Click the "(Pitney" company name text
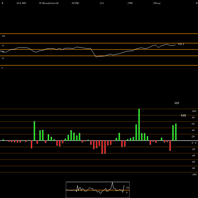The image size is (198, 198). (x=157, y=3)
